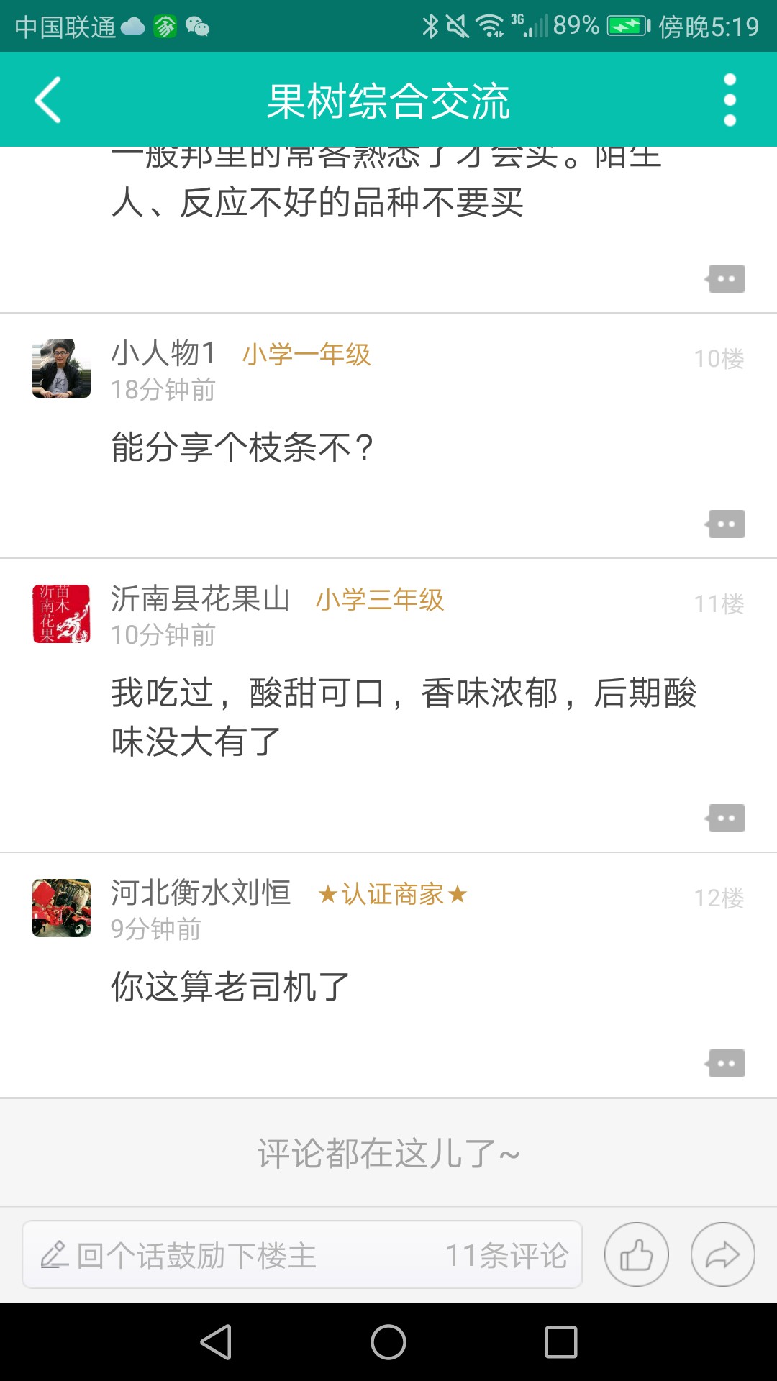Open 河北衡水刘恒's avatar picture

click(x=62, y=908)
